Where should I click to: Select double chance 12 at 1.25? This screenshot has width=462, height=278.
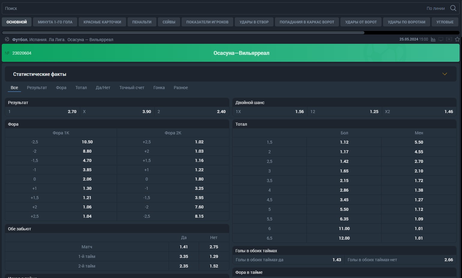(344, 112)
